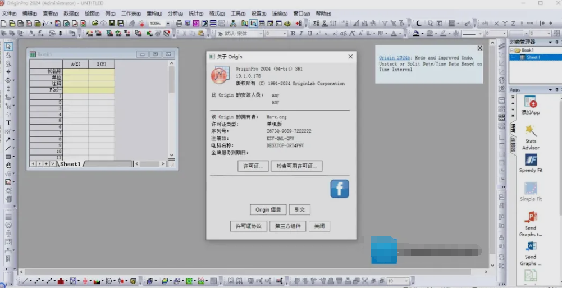Open the 帮助 (Help) menu
The height and width of the screenshot is (288, 562).
point(323,13)
